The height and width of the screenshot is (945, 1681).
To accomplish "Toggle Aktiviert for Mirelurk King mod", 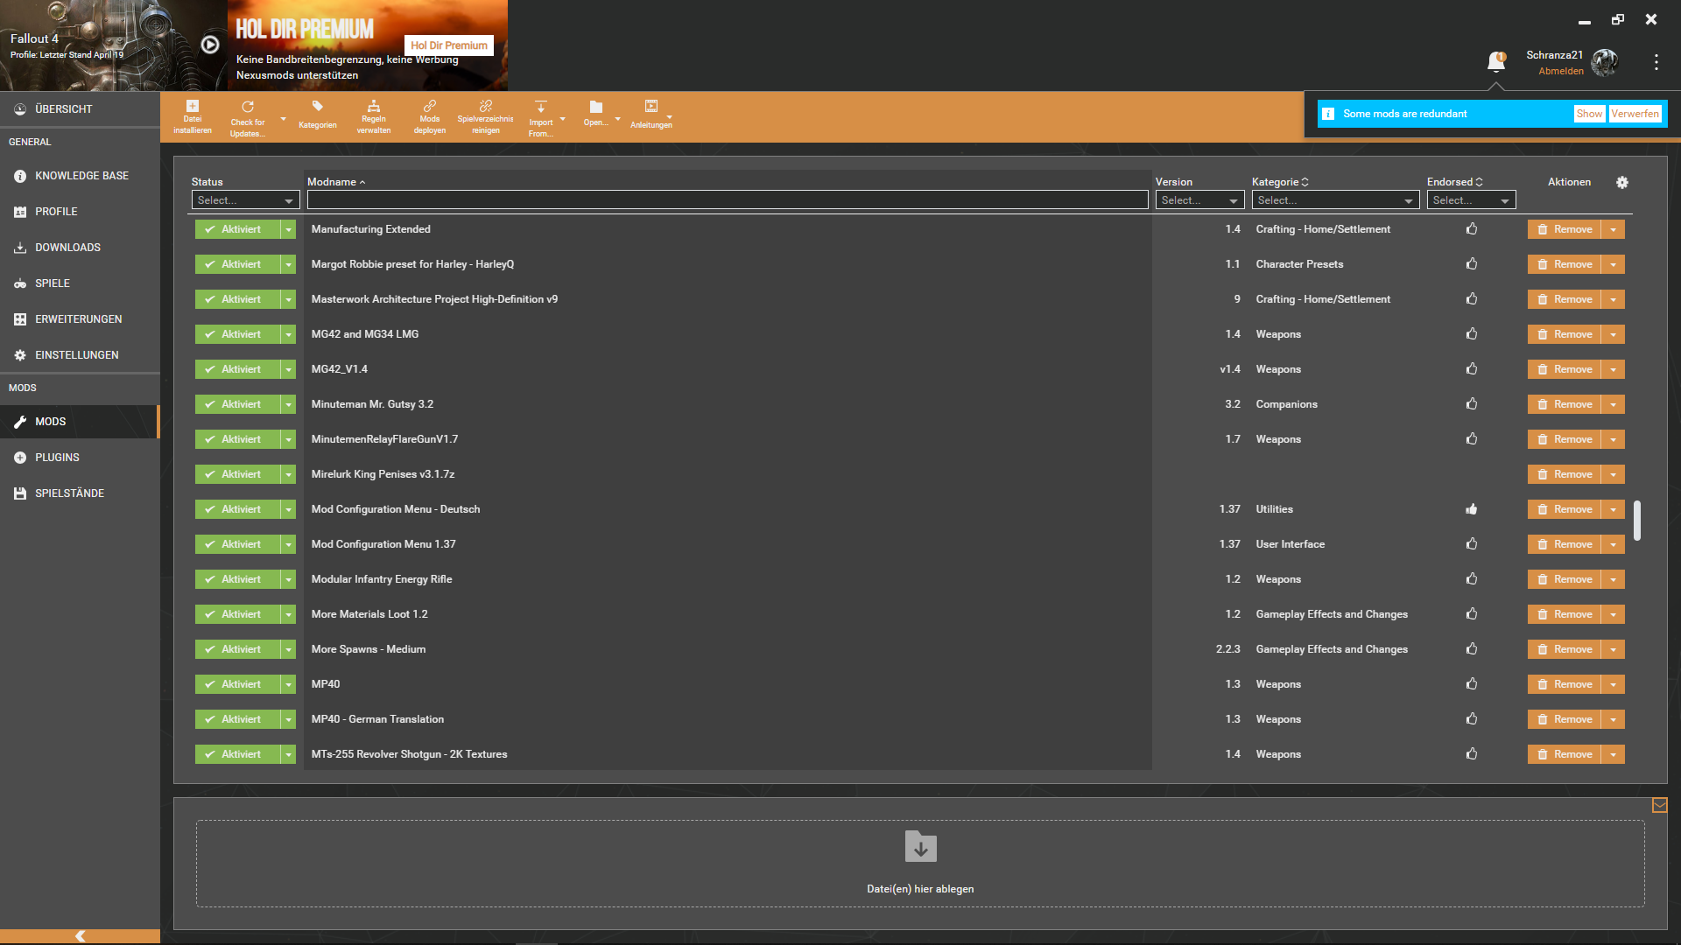I will 237,474.
